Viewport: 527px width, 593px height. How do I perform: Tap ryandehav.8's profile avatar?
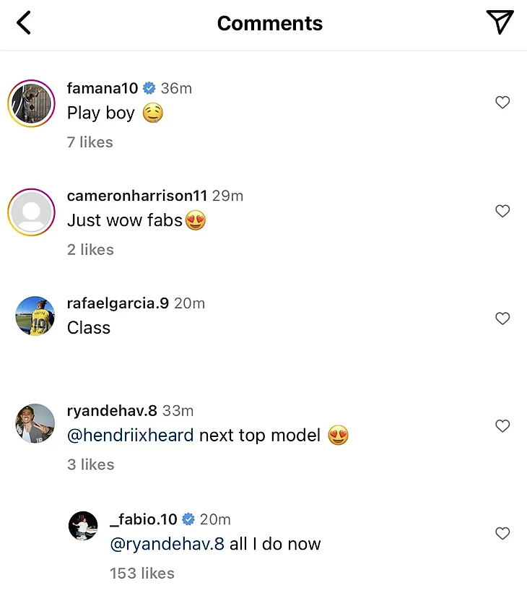point(35,423)
